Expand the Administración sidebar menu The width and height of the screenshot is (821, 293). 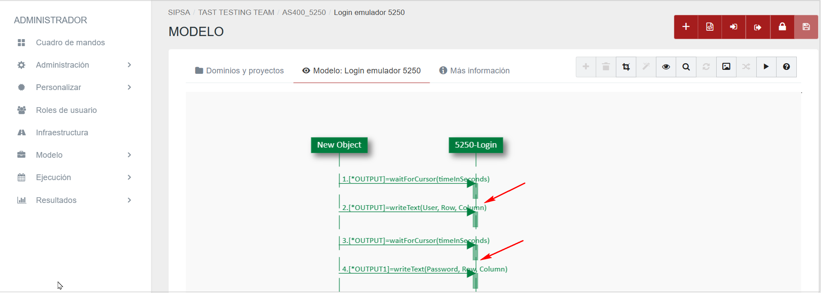pyautogui.click(x=74, y=65)
